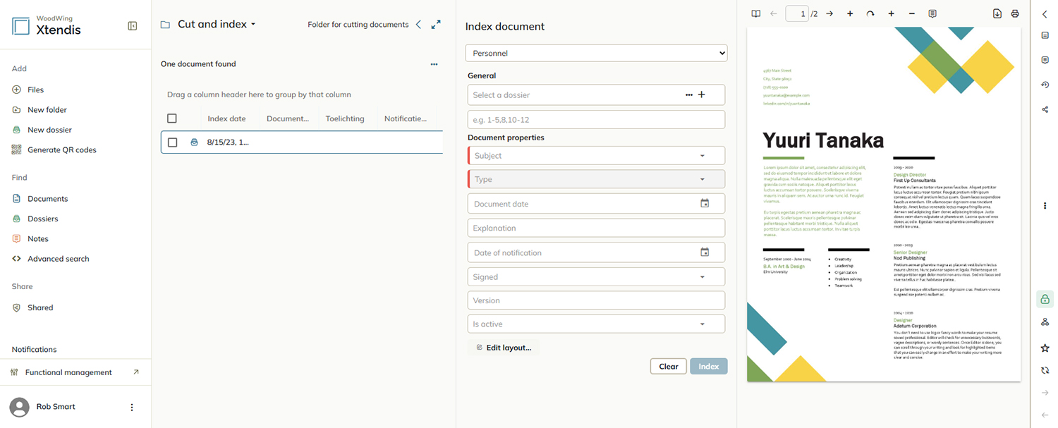Click the annotation comment icon in preview toolbar
Viewport: 1058px width, 428px height.
[932, 13]
